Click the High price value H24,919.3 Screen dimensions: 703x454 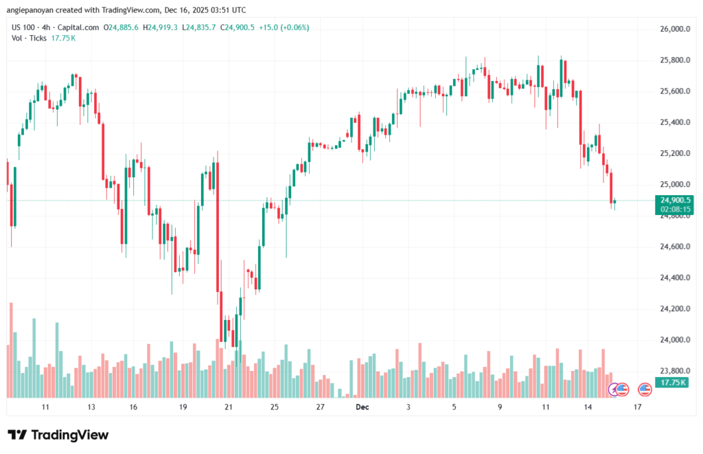[x=161, y=27]
